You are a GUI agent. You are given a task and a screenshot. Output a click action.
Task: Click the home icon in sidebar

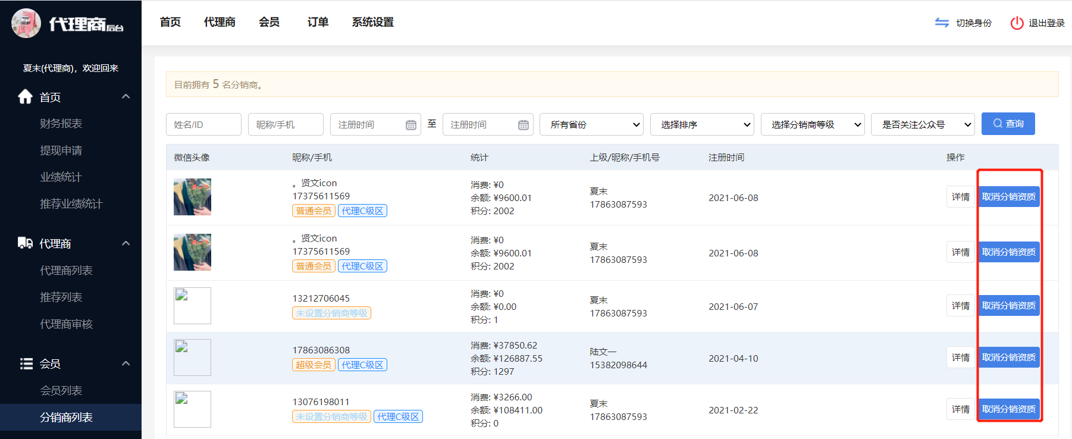(x=25, y=97)
